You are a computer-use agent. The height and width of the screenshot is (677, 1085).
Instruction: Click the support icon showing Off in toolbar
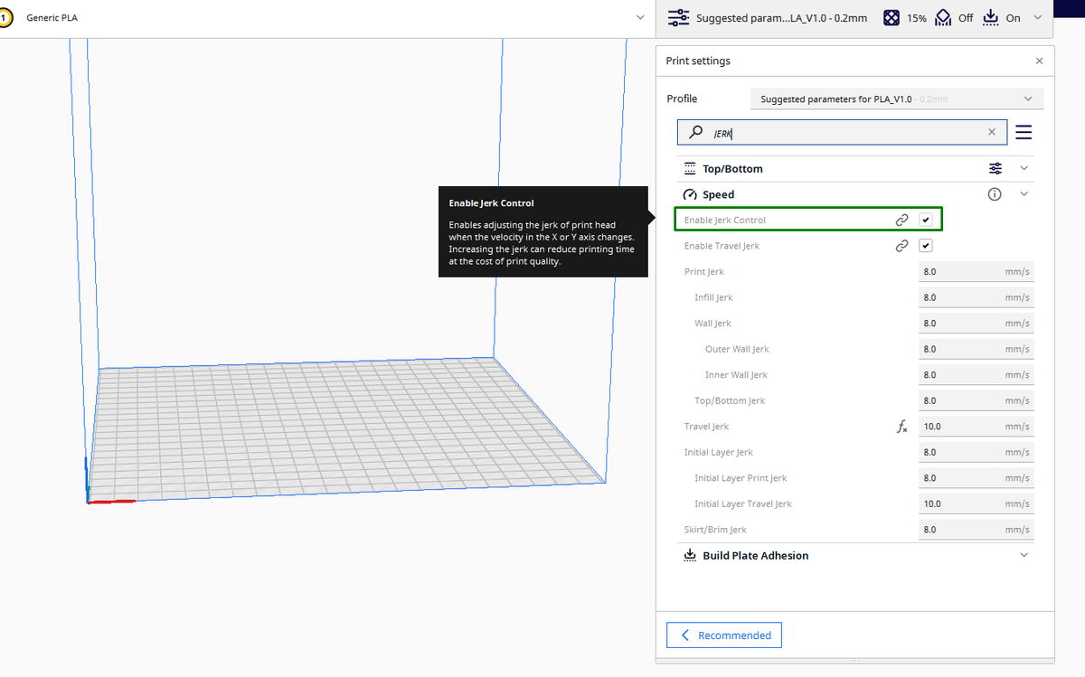pyautogui.click(x=943, y=17)
